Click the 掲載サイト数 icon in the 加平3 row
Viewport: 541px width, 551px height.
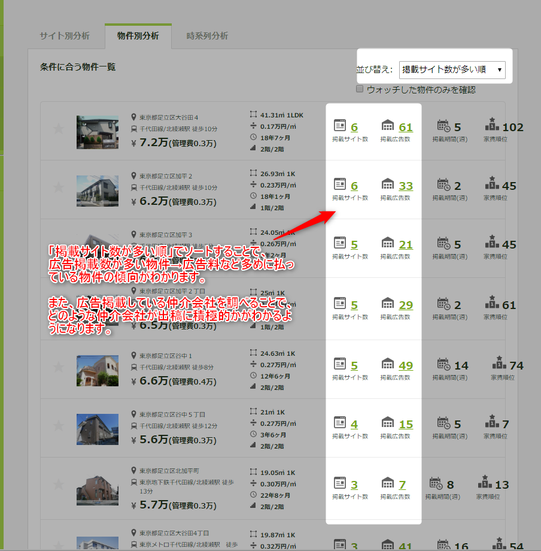[x=340, y=243]
